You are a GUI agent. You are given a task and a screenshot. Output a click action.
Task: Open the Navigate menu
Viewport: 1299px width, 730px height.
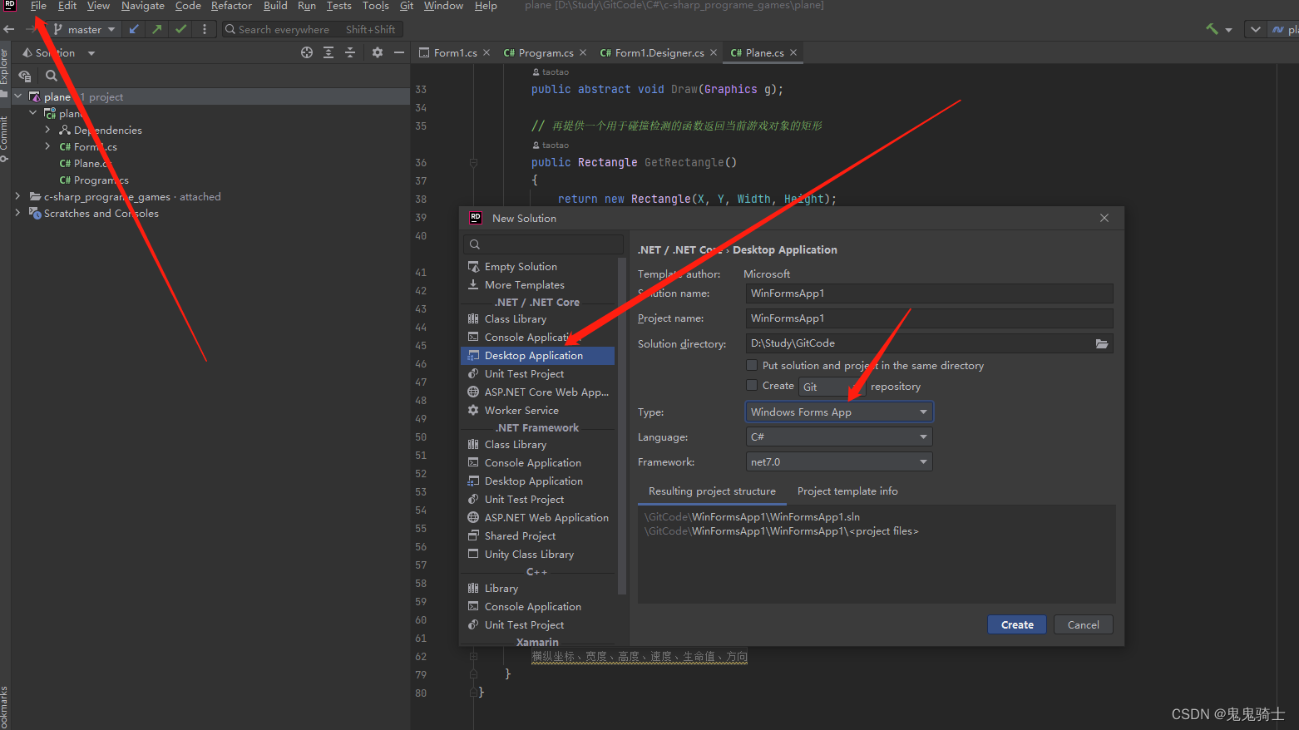click(x=143, y=6)
